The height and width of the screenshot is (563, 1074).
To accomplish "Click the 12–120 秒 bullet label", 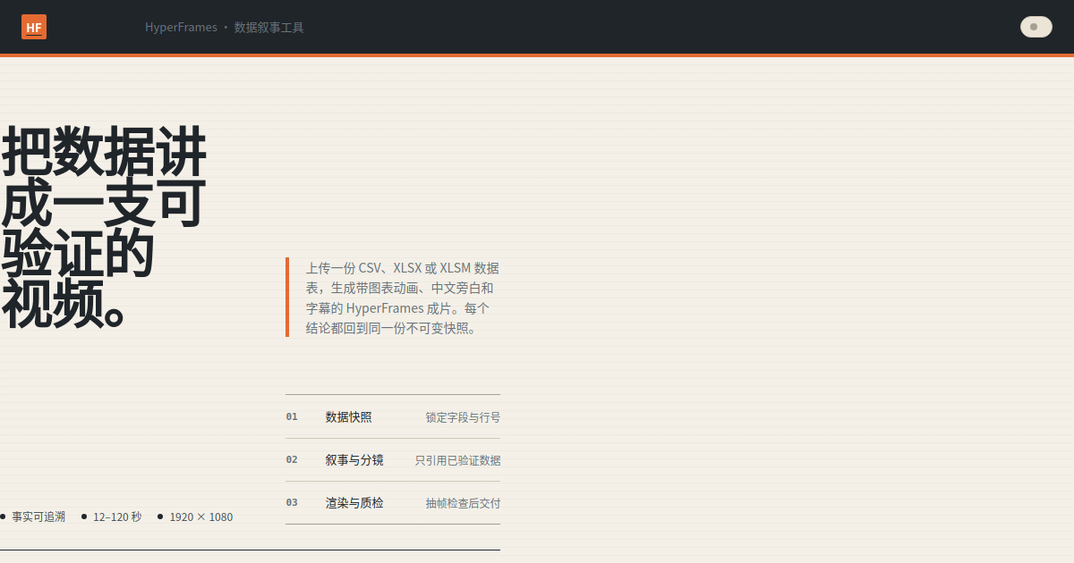I will [x=117, y=517].
